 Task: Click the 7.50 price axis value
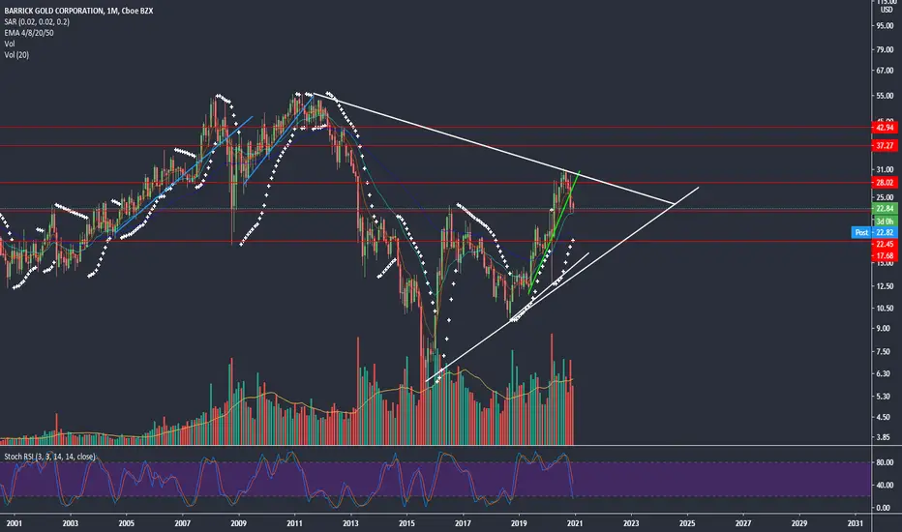pyautogui.click(x=885, y=351)
